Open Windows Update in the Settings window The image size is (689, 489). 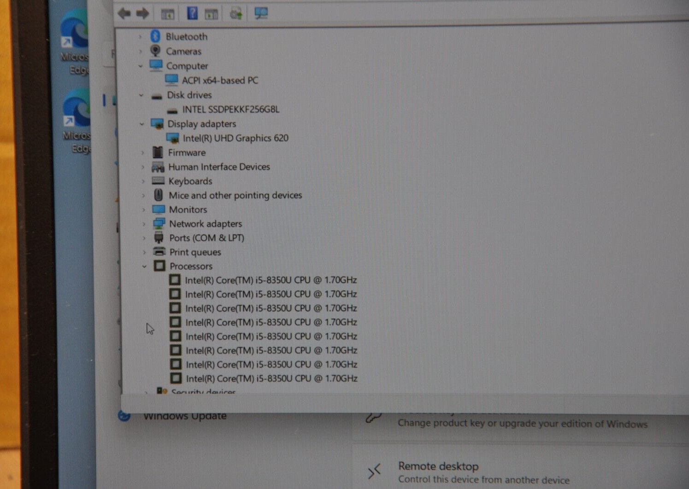(x=185, y=416)
